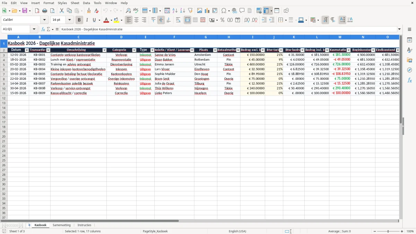Click the formula input line
The width and height of the screenshot is (416, 234).
point(228,29)
